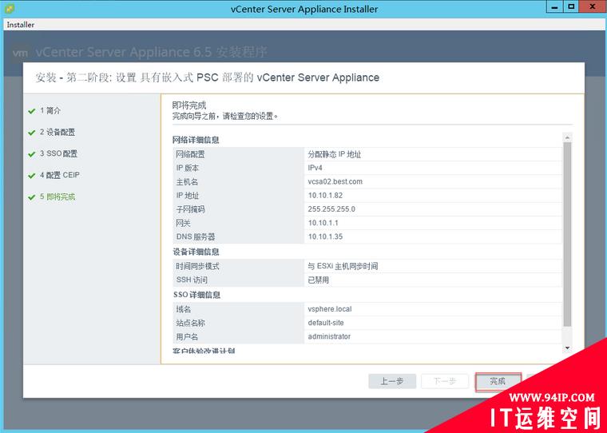607x433 pixels.
Task: Click the 上一步 back button
Action: point(392,382)
